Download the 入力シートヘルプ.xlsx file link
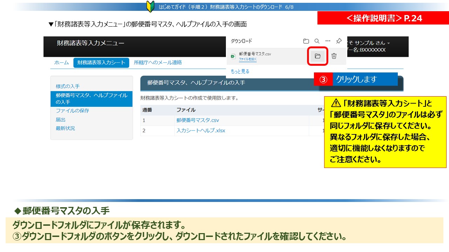Image resolution: width=449 pixels, height=252 pixels. (201, 131)
